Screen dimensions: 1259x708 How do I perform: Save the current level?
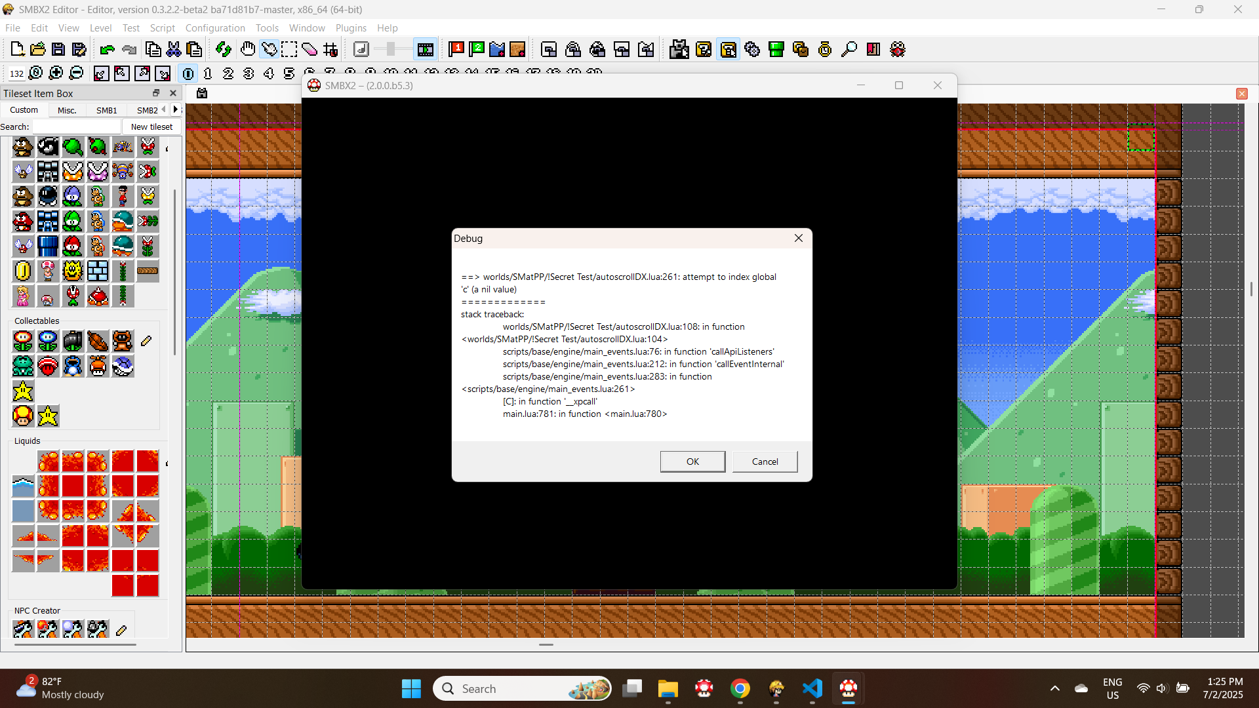click(58, 49)
